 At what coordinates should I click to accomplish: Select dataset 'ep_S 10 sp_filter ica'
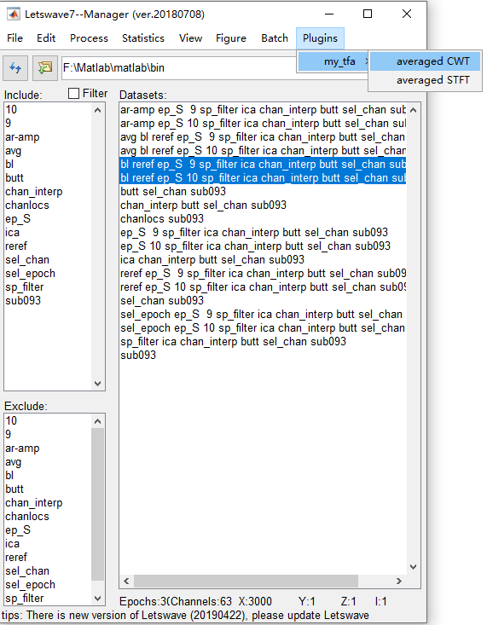263,246
